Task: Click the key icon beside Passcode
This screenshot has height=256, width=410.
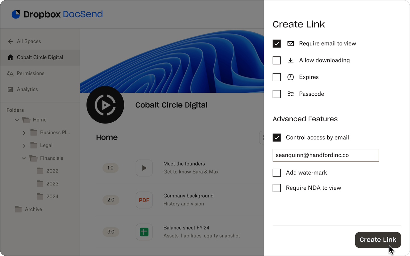Action: (291, 94)
